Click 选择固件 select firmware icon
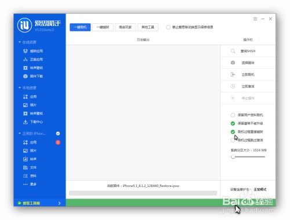The image size is (290, 220). pyautogui.click(x=233, y=63)
